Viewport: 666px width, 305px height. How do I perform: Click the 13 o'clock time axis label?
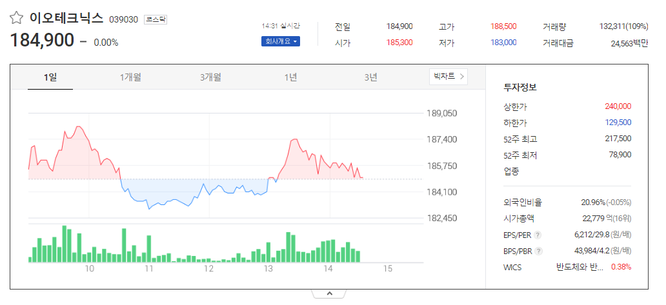pyautogui.click(x=268, y=268)
